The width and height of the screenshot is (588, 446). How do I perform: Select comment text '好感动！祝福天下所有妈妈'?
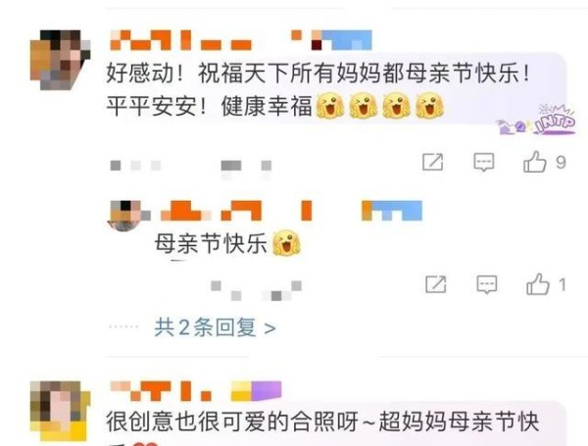[x=244, y=74]
